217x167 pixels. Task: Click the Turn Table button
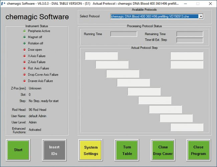click(x=127, y=150)
